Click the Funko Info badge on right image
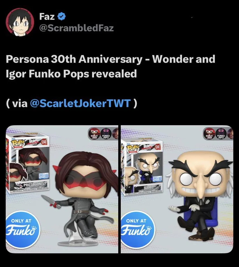 [221, 133]
